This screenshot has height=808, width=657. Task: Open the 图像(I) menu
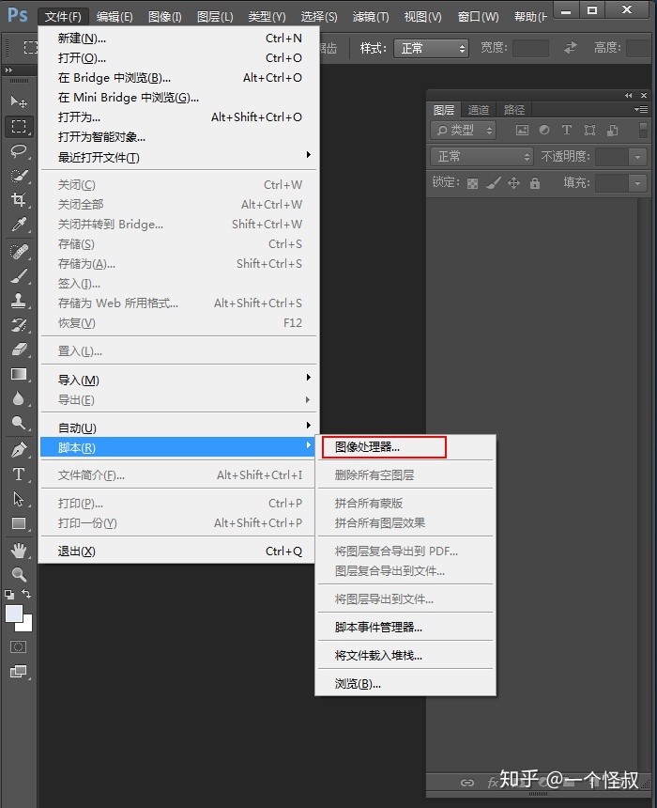pyautogui.click(x=165, y=17)
